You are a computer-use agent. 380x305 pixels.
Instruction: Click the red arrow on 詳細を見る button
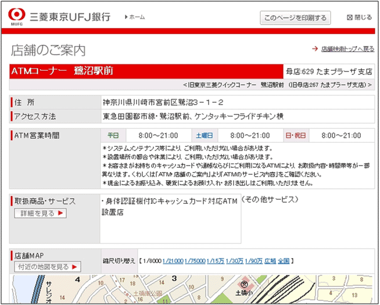point(60,213)
